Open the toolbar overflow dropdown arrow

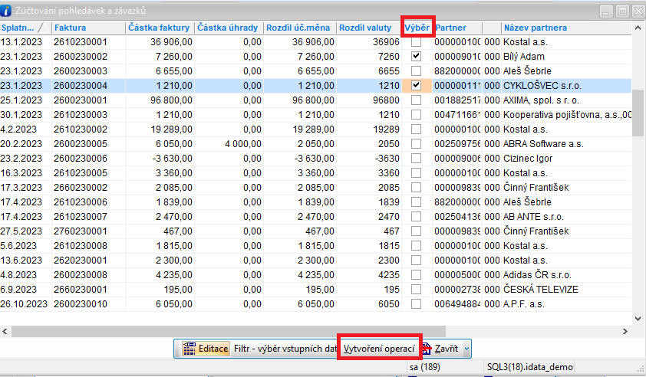tap(467, 349)
